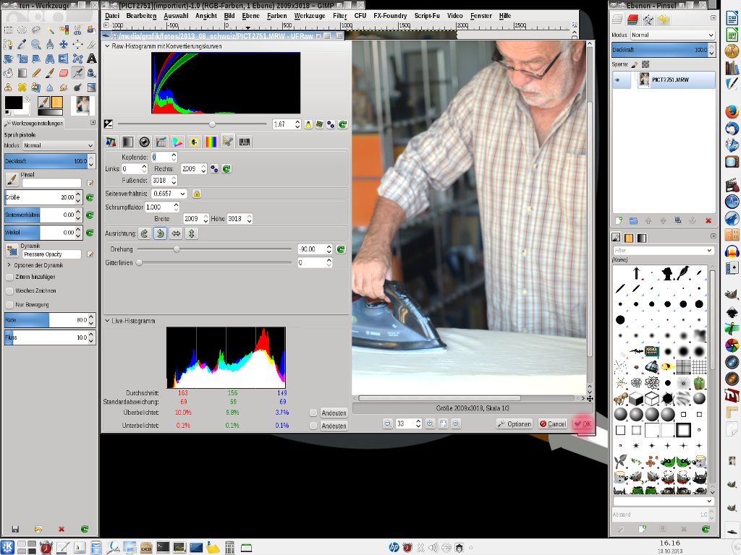
Task: Click the black foreground color swatch
Action: [13, 103]
